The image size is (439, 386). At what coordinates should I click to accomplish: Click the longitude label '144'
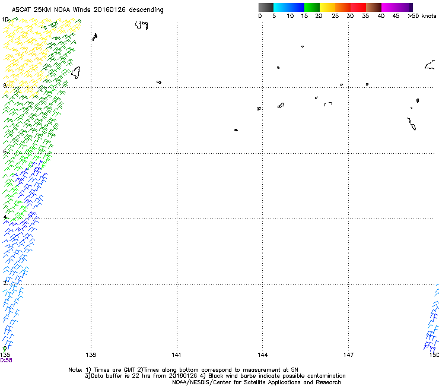[263, 355]
